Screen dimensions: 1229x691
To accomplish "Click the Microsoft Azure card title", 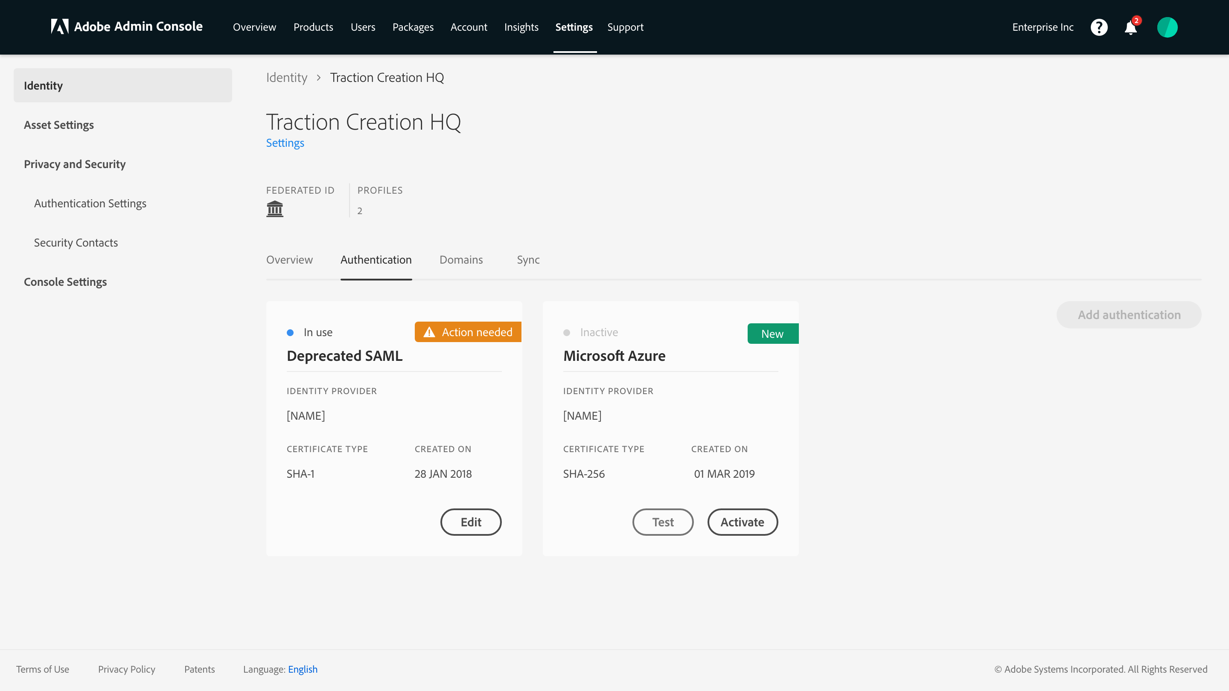I will click(614, 356).
